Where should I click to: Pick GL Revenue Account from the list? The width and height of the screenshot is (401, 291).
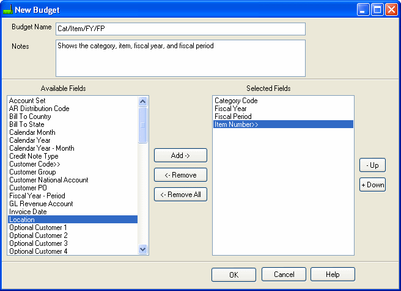[x=41, y=204]
